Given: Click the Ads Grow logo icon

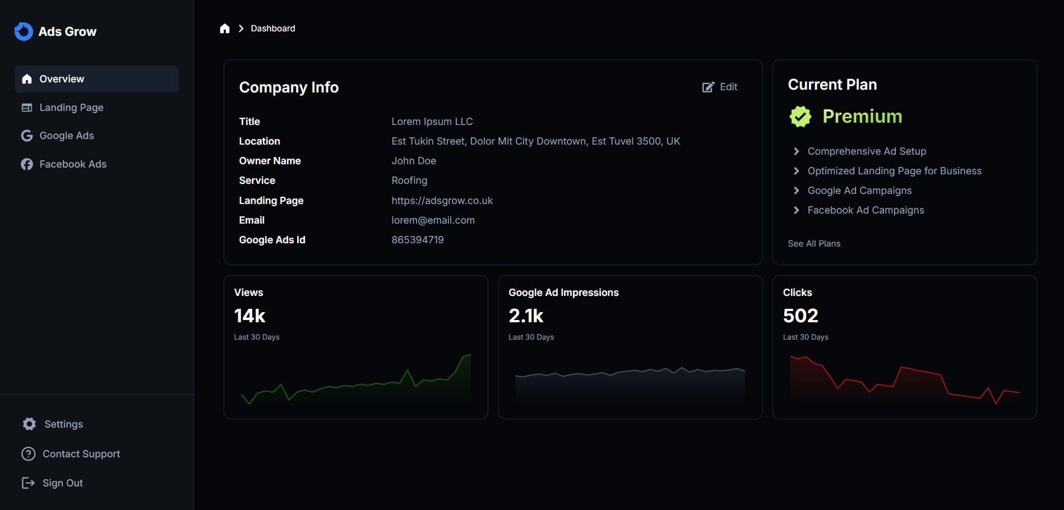Looking at the screenshot, I should coord(24,31).
